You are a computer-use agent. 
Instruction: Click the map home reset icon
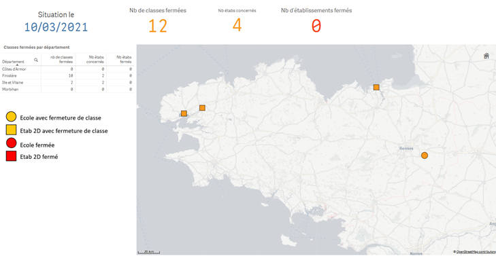tap(486, 56)
